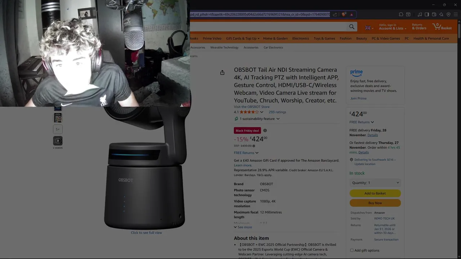Visit the OBSBOT Store link

click(251, 107)
